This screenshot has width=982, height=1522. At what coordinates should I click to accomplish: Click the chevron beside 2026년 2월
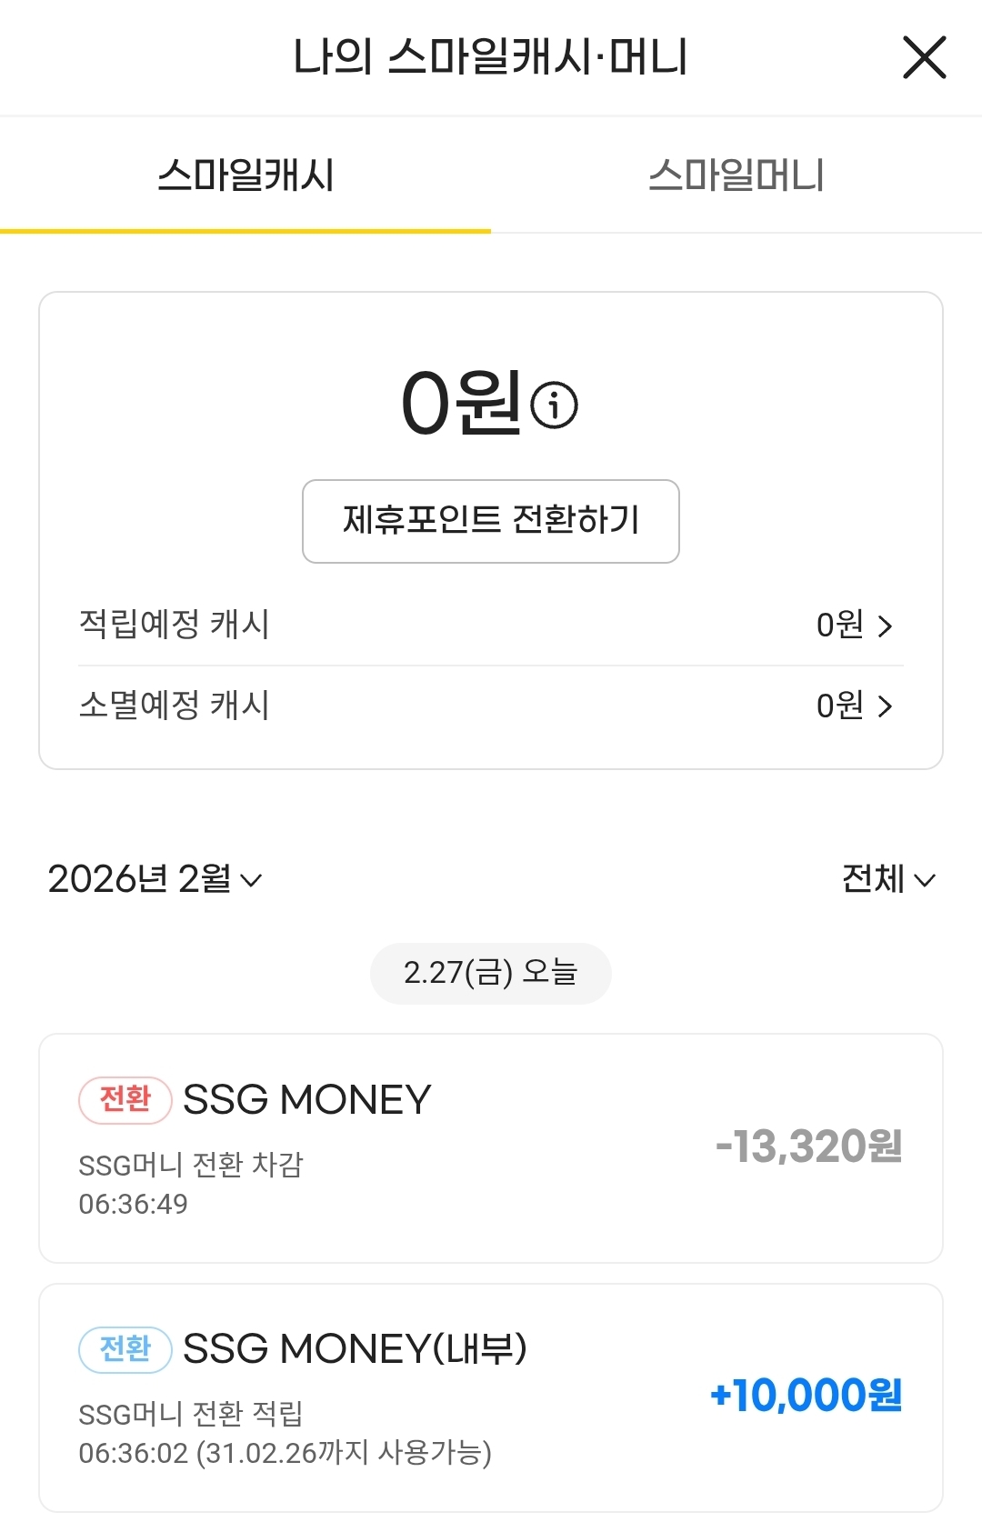tap(251, 880)
